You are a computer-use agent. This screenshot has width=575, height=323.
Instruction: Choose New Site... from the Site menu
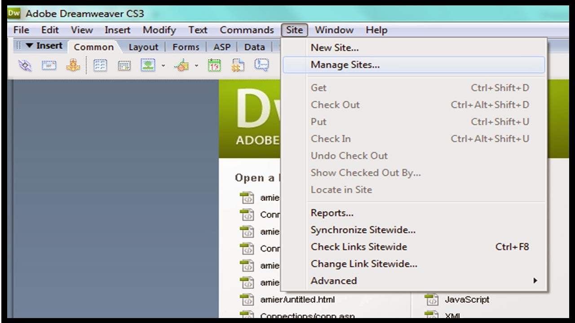pyautogui.click(x=414, y=48)
